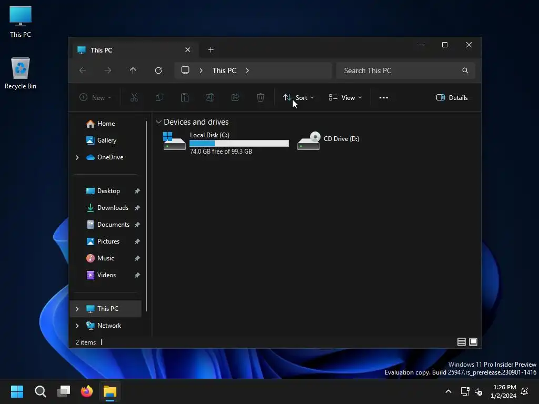Close the This PC tab
Screen dimensions: 539x404
tap(188, 50)
